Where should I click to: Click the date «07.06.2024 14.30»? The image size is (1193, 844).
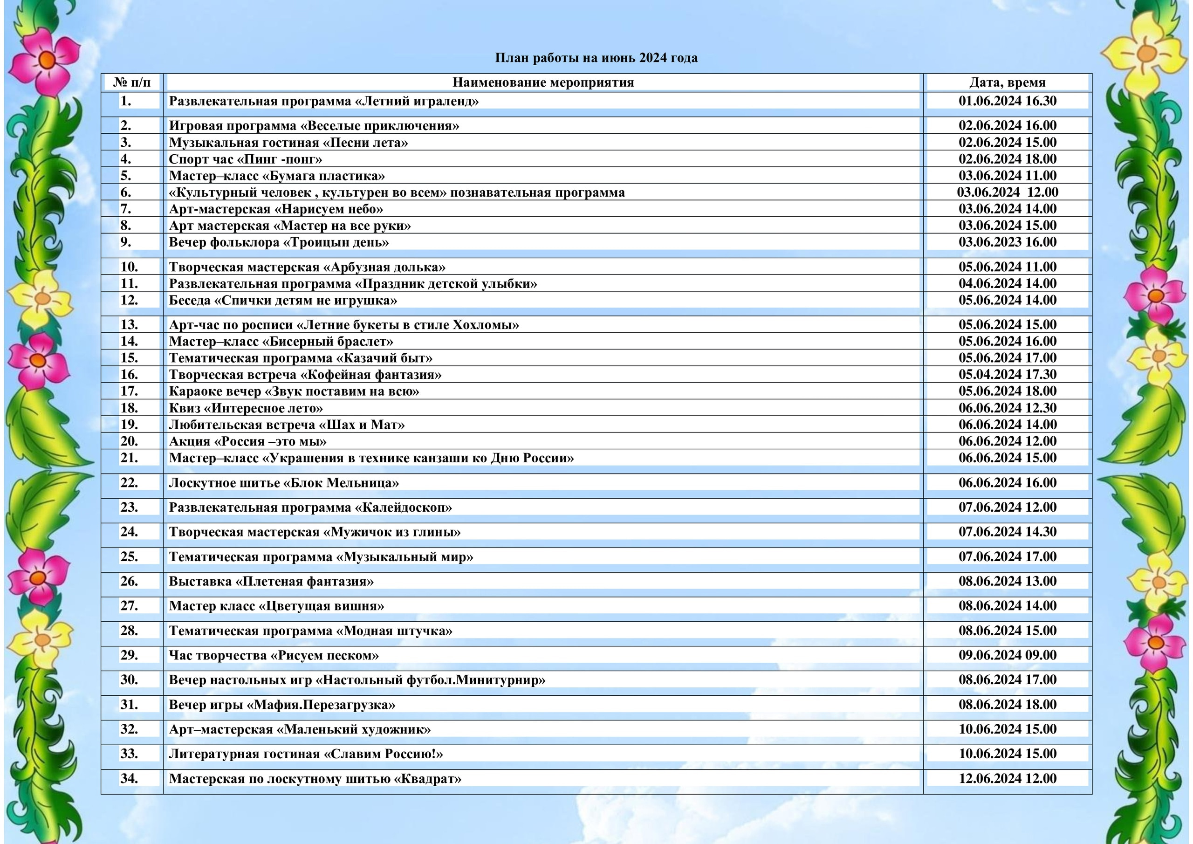pos(1008,532)
